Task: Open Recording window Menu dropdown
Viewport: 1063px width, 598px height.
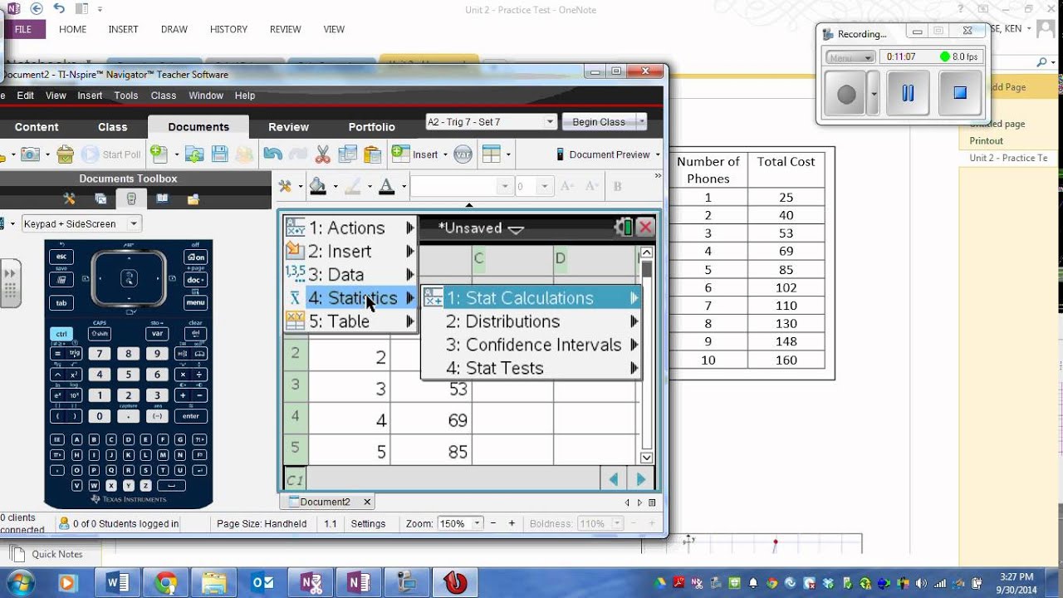Action: coord(851,57)
